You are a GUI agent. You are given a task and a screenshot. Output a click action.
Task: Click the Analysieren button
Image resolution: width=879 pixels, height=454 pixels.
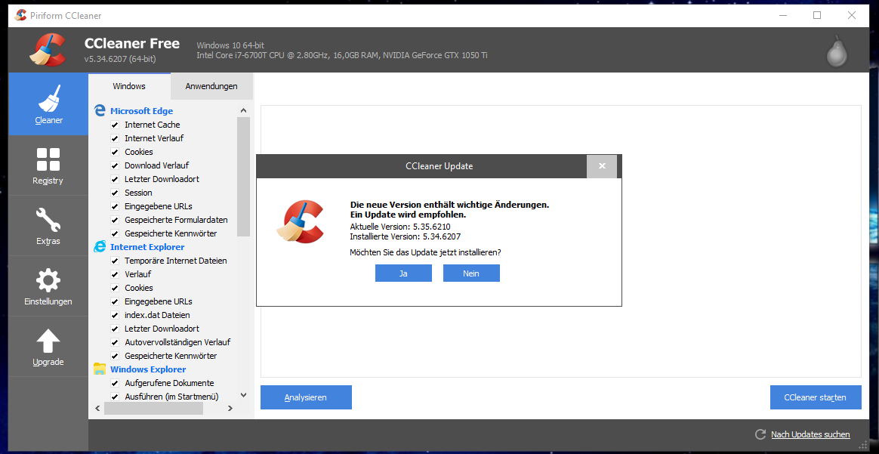pyautogui.click(x=306, y=397)
